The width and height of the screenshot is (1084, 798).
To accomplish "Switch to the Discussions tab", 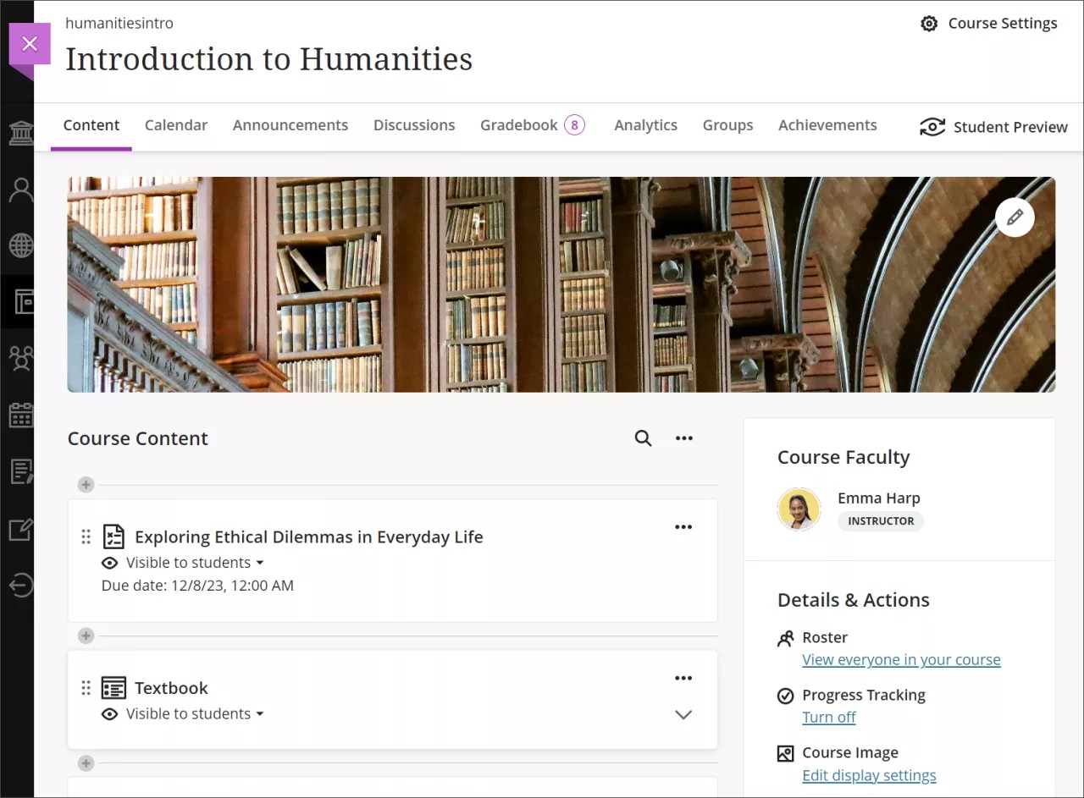I will pos(414,124).
